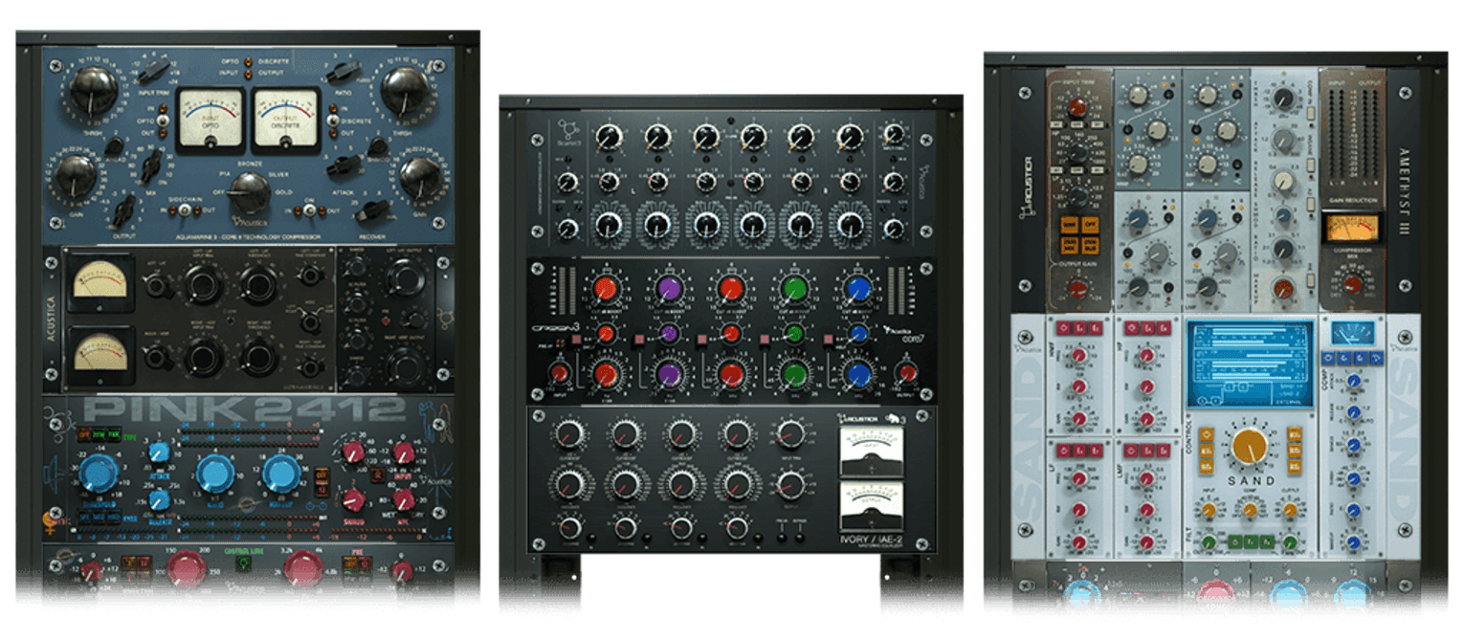The width and height of the screenshot is (1464, 640).
Task: Turn the large orange SAND control knob
Action: 1250,449
